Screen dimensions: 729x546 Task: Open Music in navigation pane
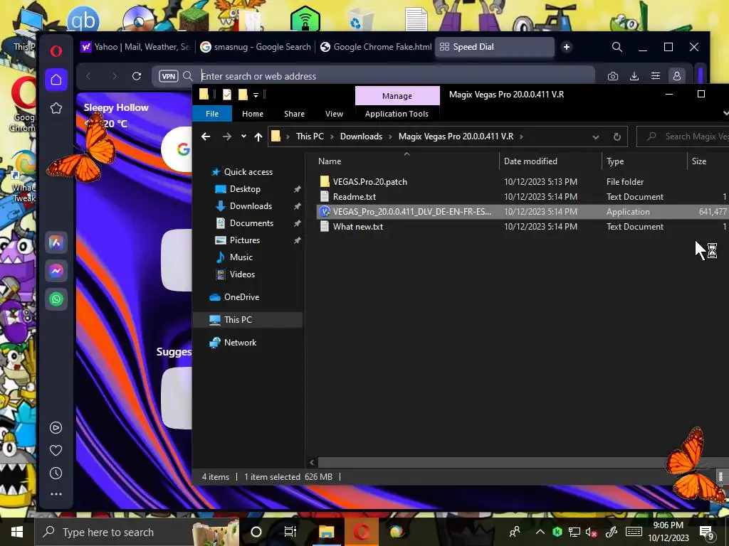241,257
